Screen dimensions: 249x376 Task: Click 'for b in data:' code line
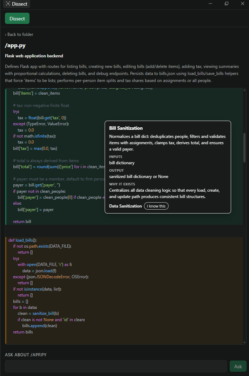(x=25, y=307)
